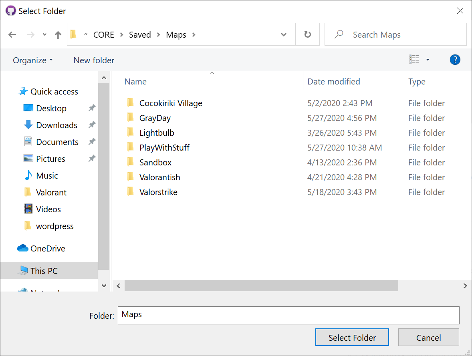
Task: Click the Saved breadcrumb in the address bar
Action: click(140, 34)
